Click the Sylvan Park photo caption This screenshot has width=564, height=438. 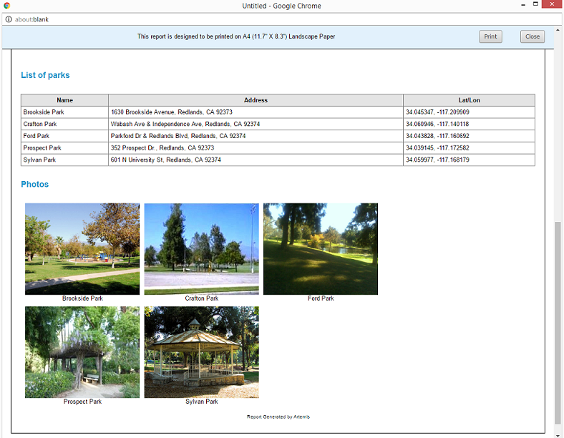(x=201, y=401)
